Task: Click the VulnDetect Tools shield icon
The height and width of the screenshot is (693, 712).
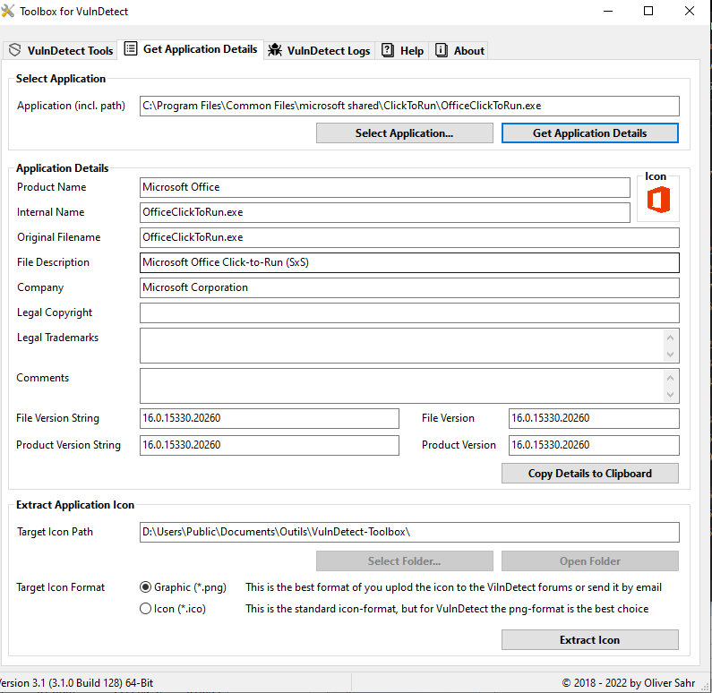Action: coord(15,50)
